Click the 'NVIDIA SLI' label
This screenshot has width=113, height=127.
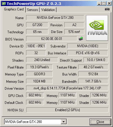(x=15, y=110)
